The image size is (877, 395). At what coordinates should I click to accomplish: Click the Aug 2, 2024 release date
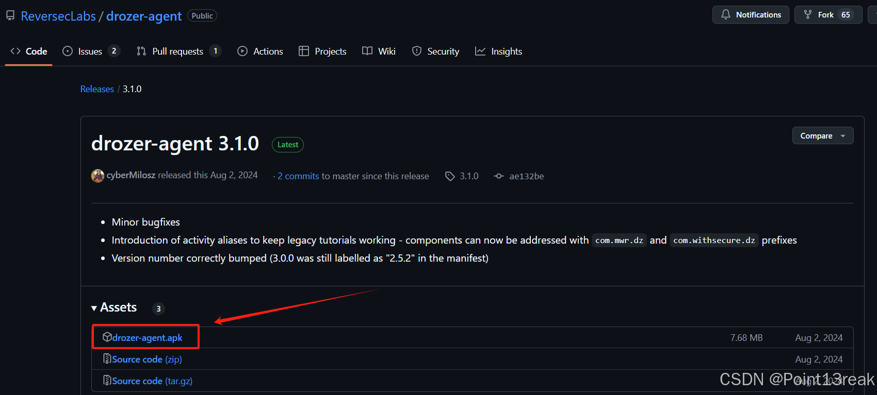234,175
